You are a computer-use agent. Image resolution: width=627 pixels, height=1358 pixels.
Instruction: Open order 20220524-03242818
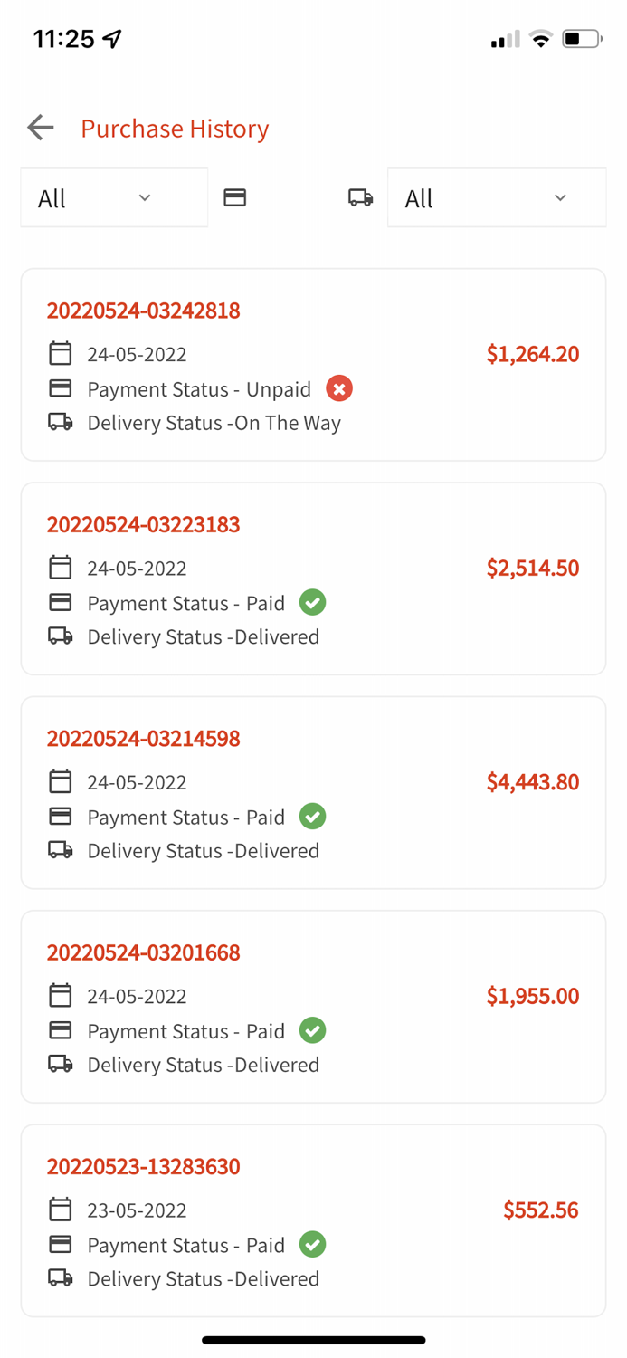pyautogui.click(x=143, y=311)
